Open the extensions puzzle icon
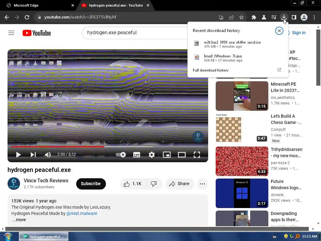This screenshot has height=241, width=321. coord(254,18)
